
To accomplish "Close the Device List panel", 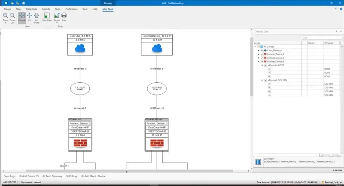I will tap(341, 31).
